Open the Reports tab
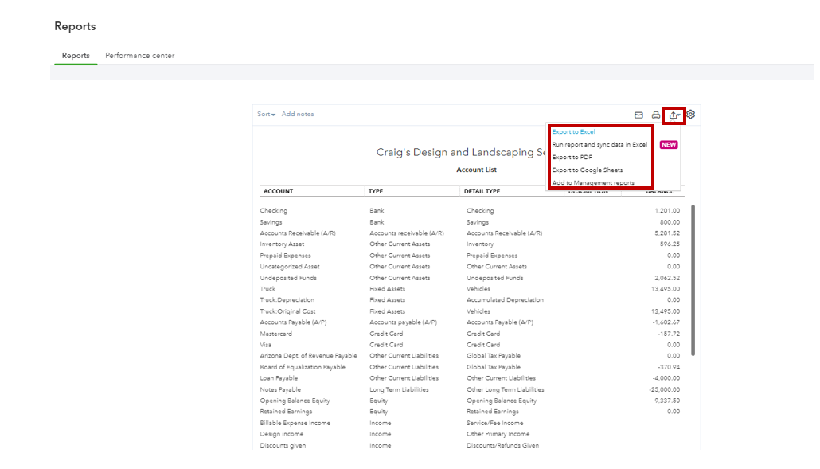 pos(76,56)
